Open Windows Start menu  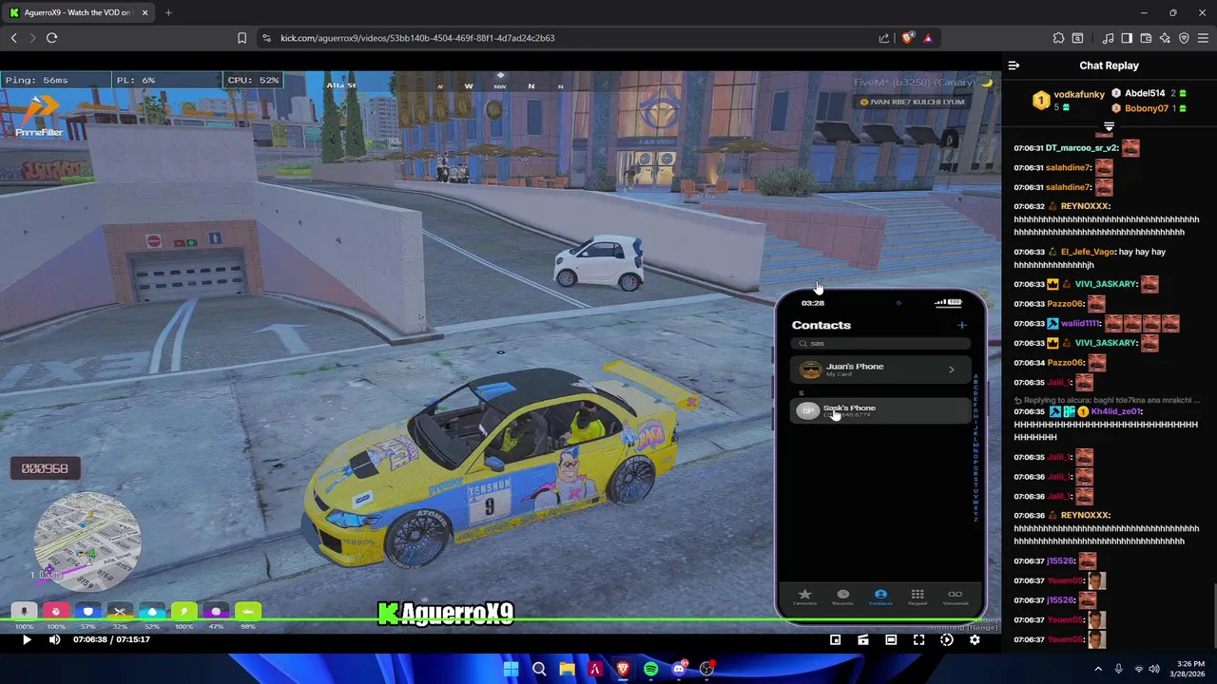point(511,669)
